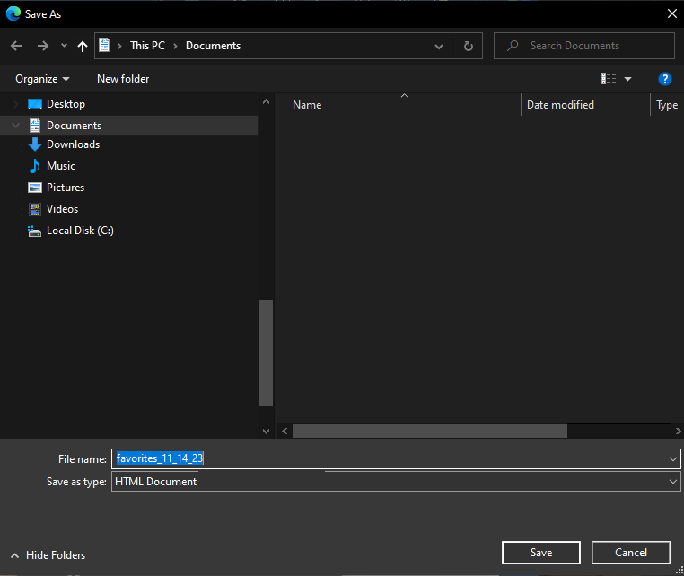Click the Music note icon
The width and height of the screenshot is (684, 576).
point(34,166)
